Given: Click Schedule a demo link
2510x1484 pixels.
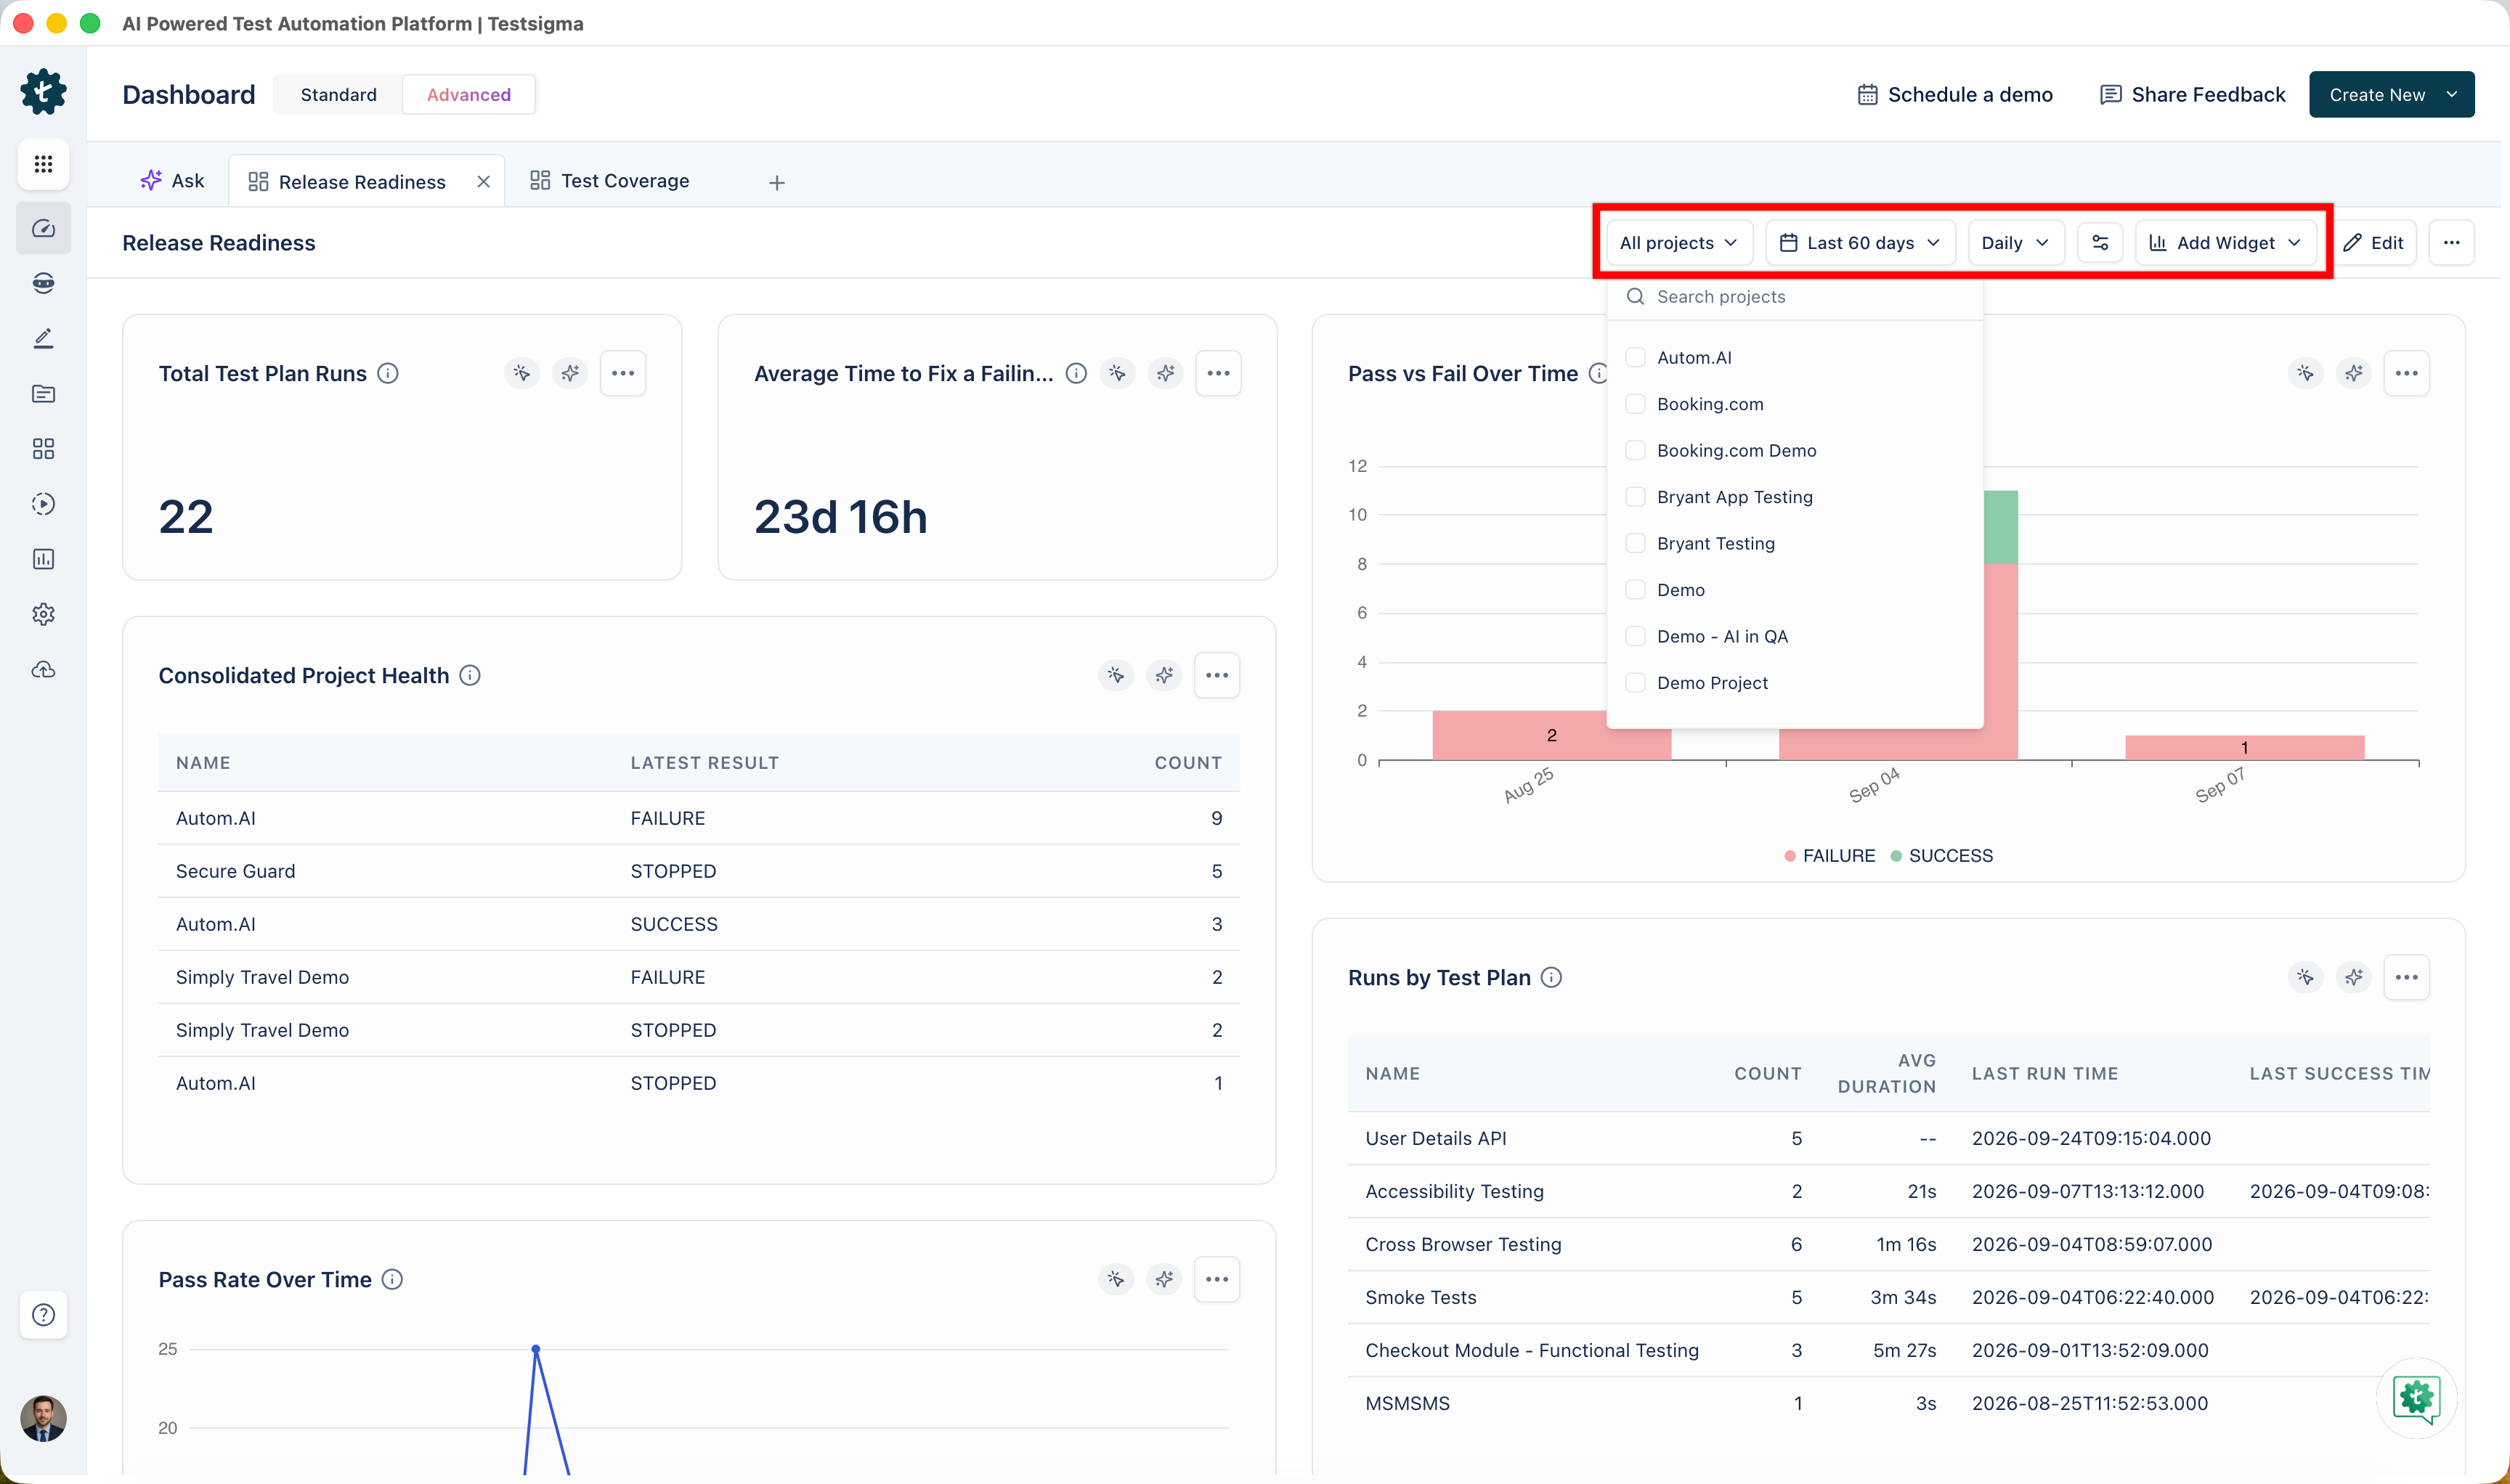Looking at the screenshot, I should [1955, 94].
